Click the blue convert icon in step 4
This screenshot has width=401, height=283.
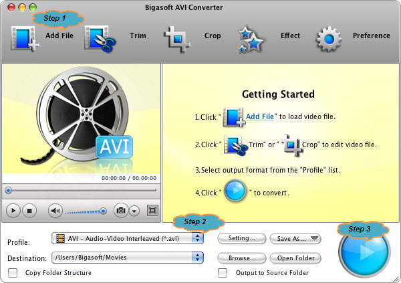point(235,191)
